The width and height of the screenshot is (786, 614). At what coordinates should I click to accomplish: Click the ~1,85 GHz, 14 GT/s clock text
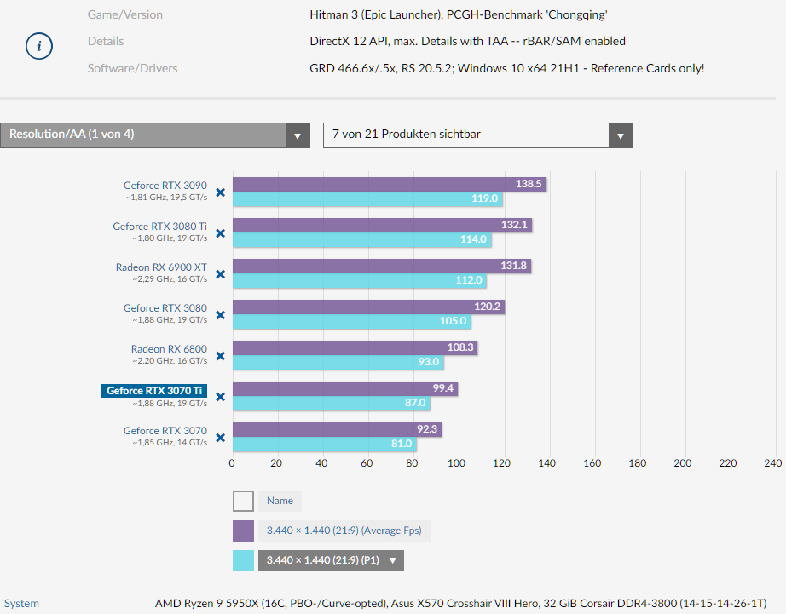(x=170, y=443)
